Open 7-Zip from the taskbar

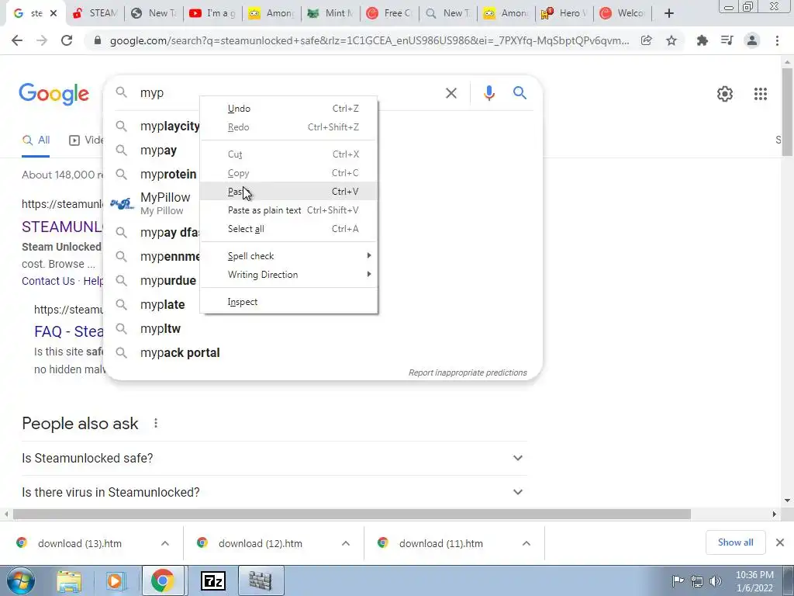(213, 581)
